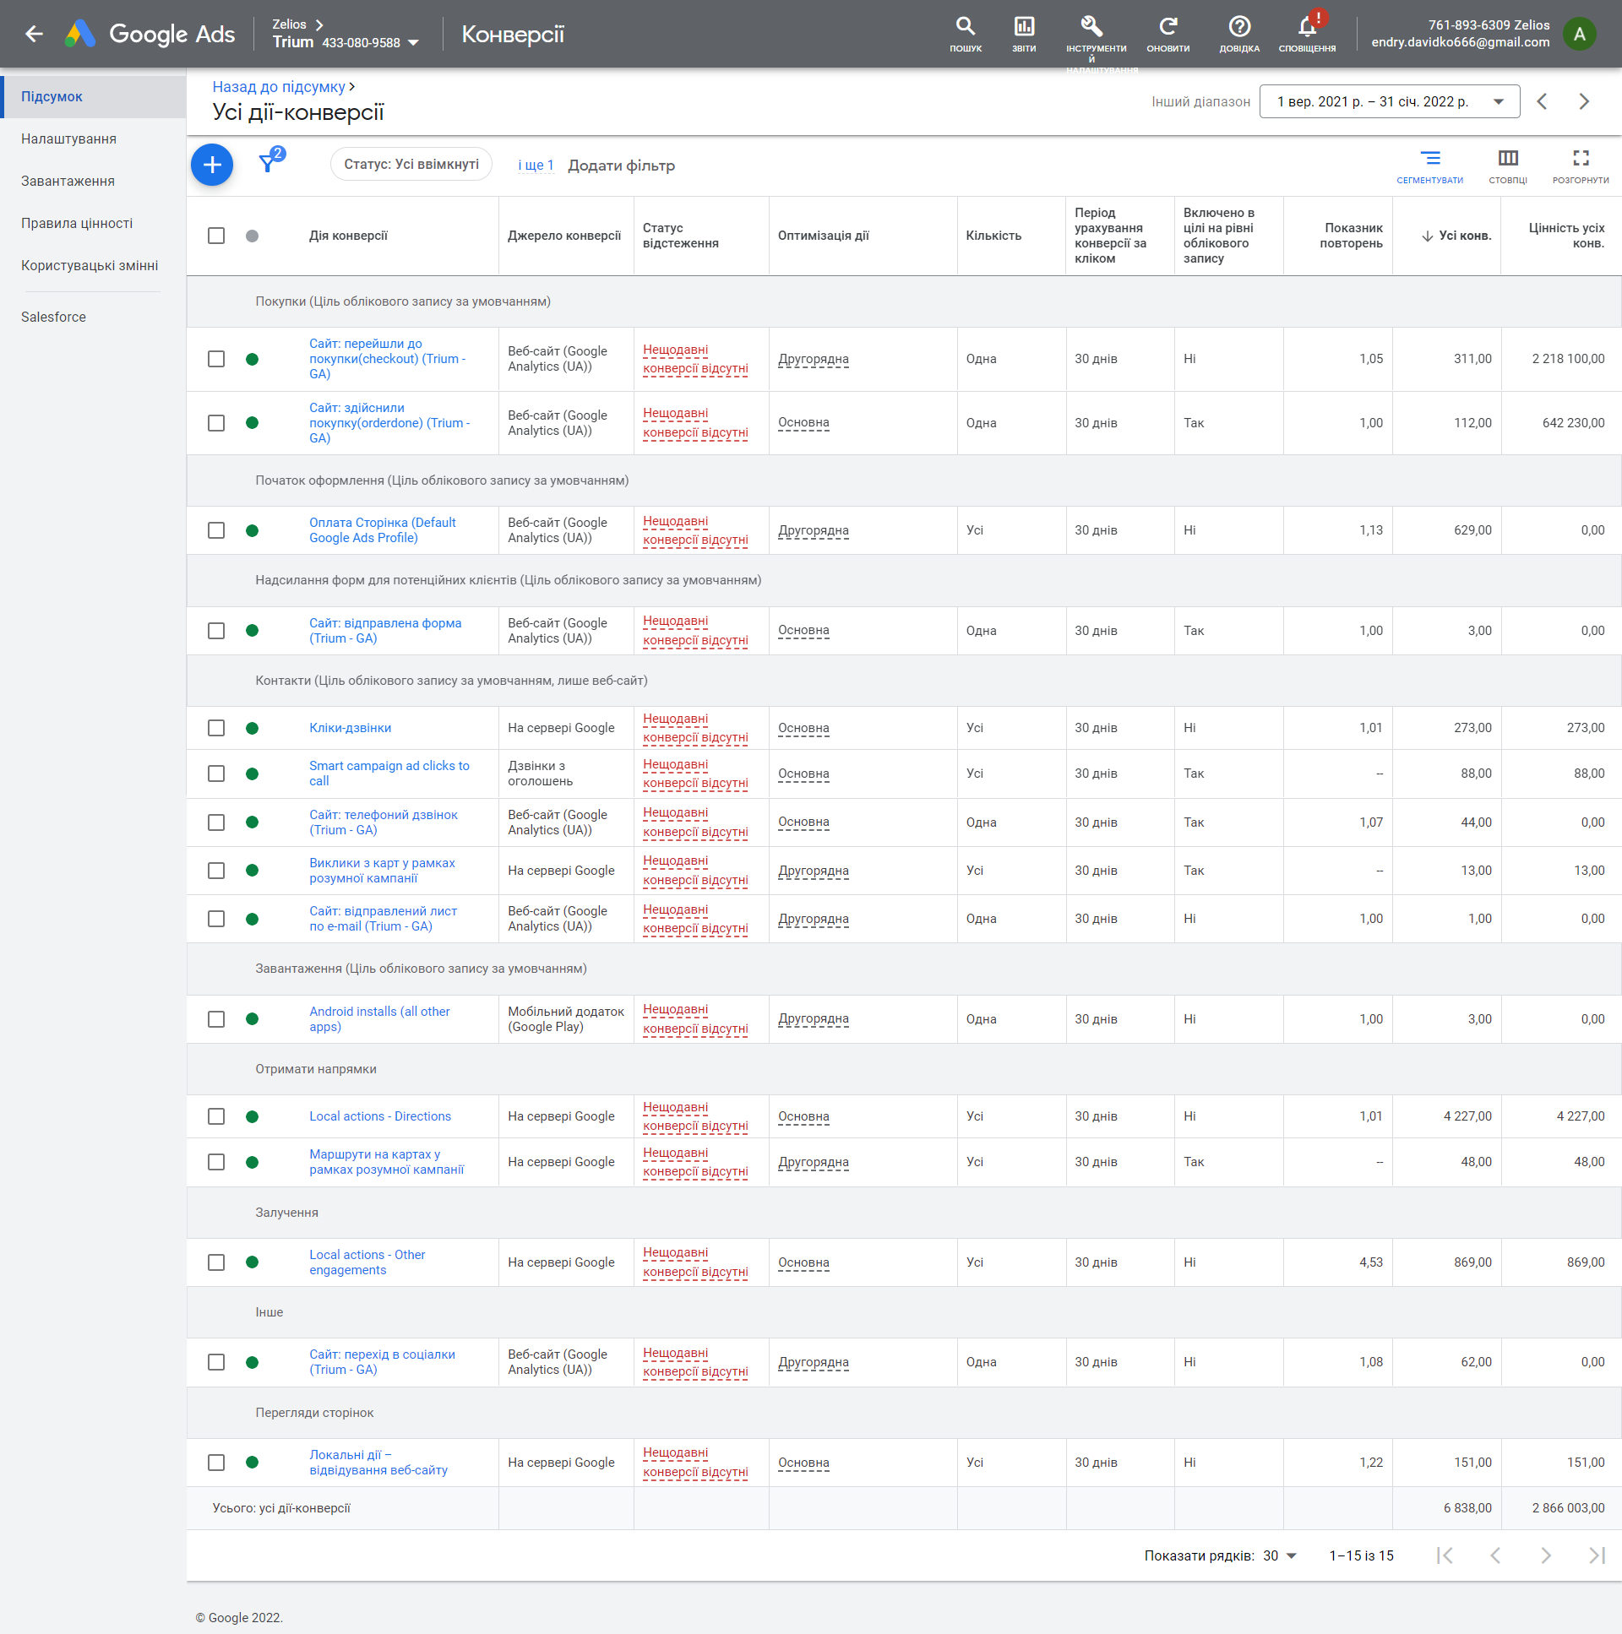Check the Оплата Сторінка row checkbox

pyautogui.click(x=216, y=530)
